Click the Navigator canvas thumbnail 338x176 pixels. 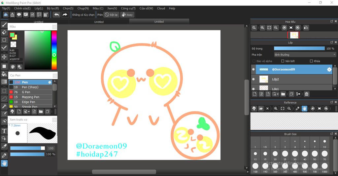293,35
